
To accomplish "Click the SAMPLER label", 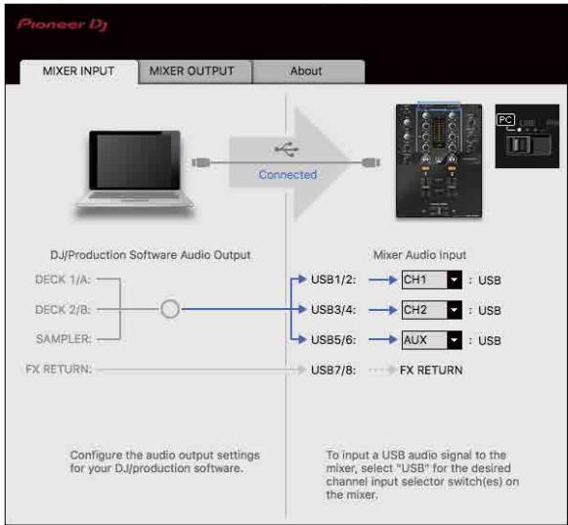I will (x=64, y=339).
